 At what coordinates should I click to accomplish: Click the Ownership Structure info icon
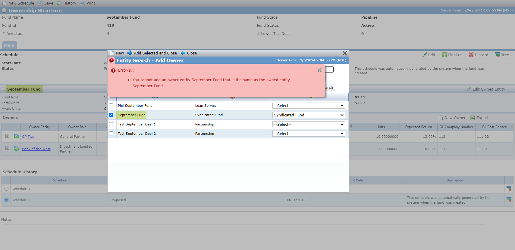pos(4,10)
